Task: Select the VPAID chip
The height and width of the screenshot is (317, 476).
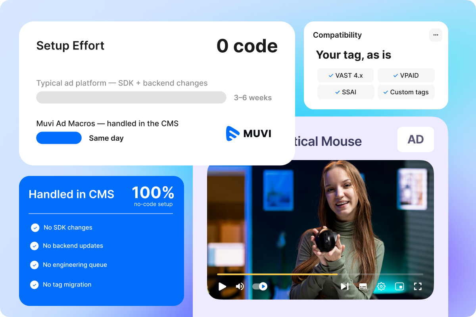Action: pyautogui.click(x=406, y=75)
